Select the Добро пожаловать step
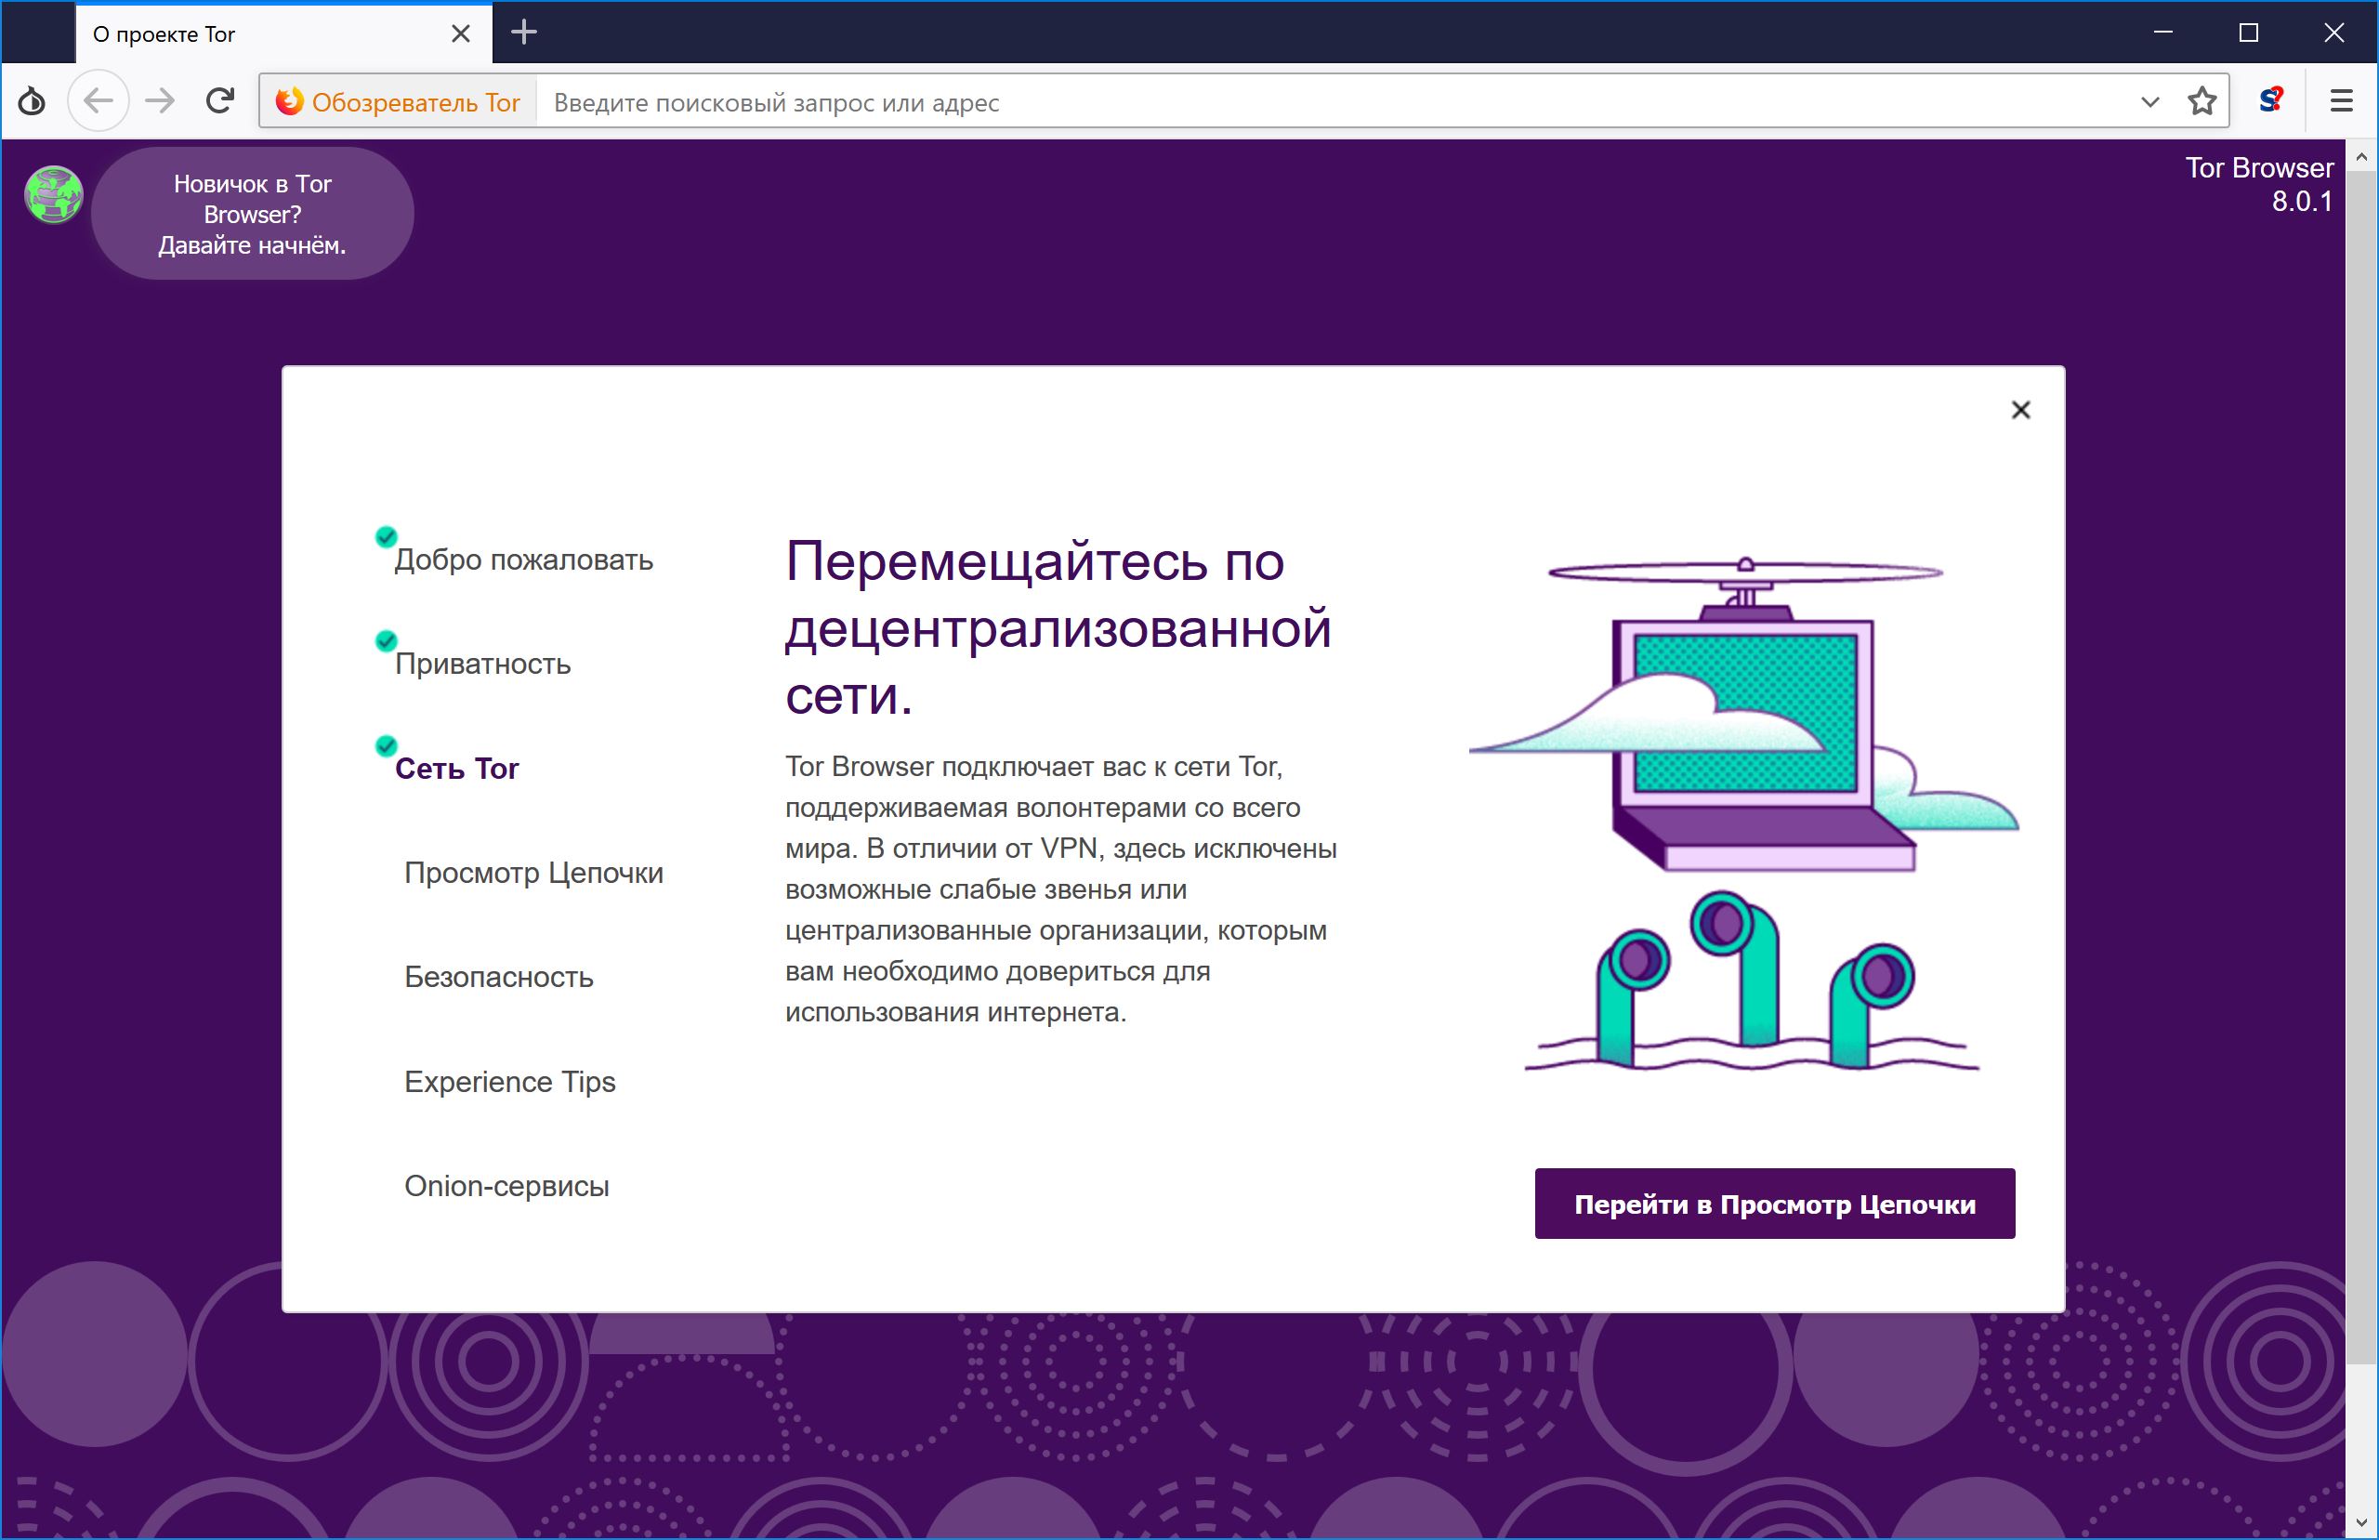Screen dimensions: 2379x1540 click(523, 559)
